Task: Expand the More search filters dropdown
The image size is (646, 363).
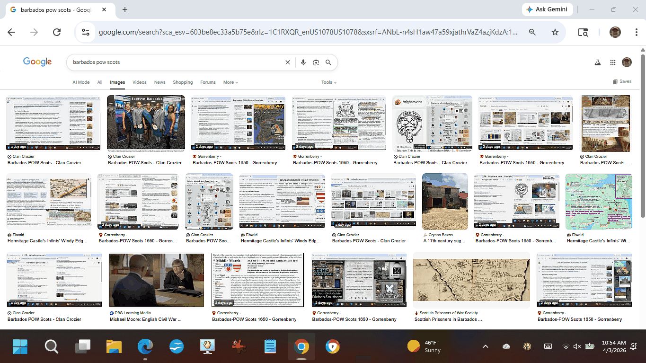Action: click(x=230, y=82)
